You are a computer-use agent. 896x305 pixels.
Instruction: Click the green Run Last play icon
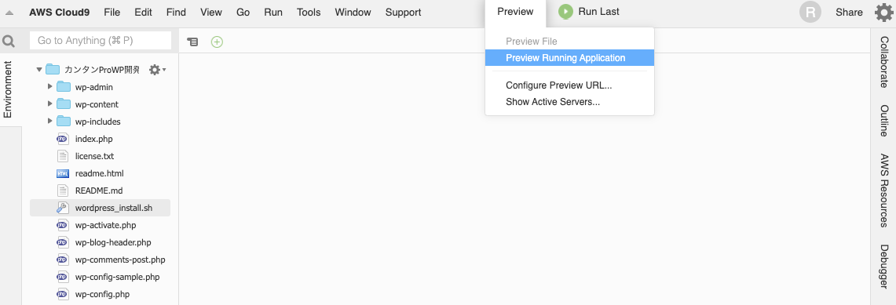565,12
